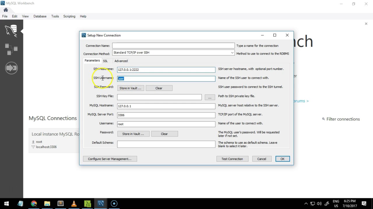Image resolution: width=373 pixels, height=209 pixels.
Task: Click the MySQL Workbench taskbar icon
Action: pyautogui.click(x=101, y=203)
